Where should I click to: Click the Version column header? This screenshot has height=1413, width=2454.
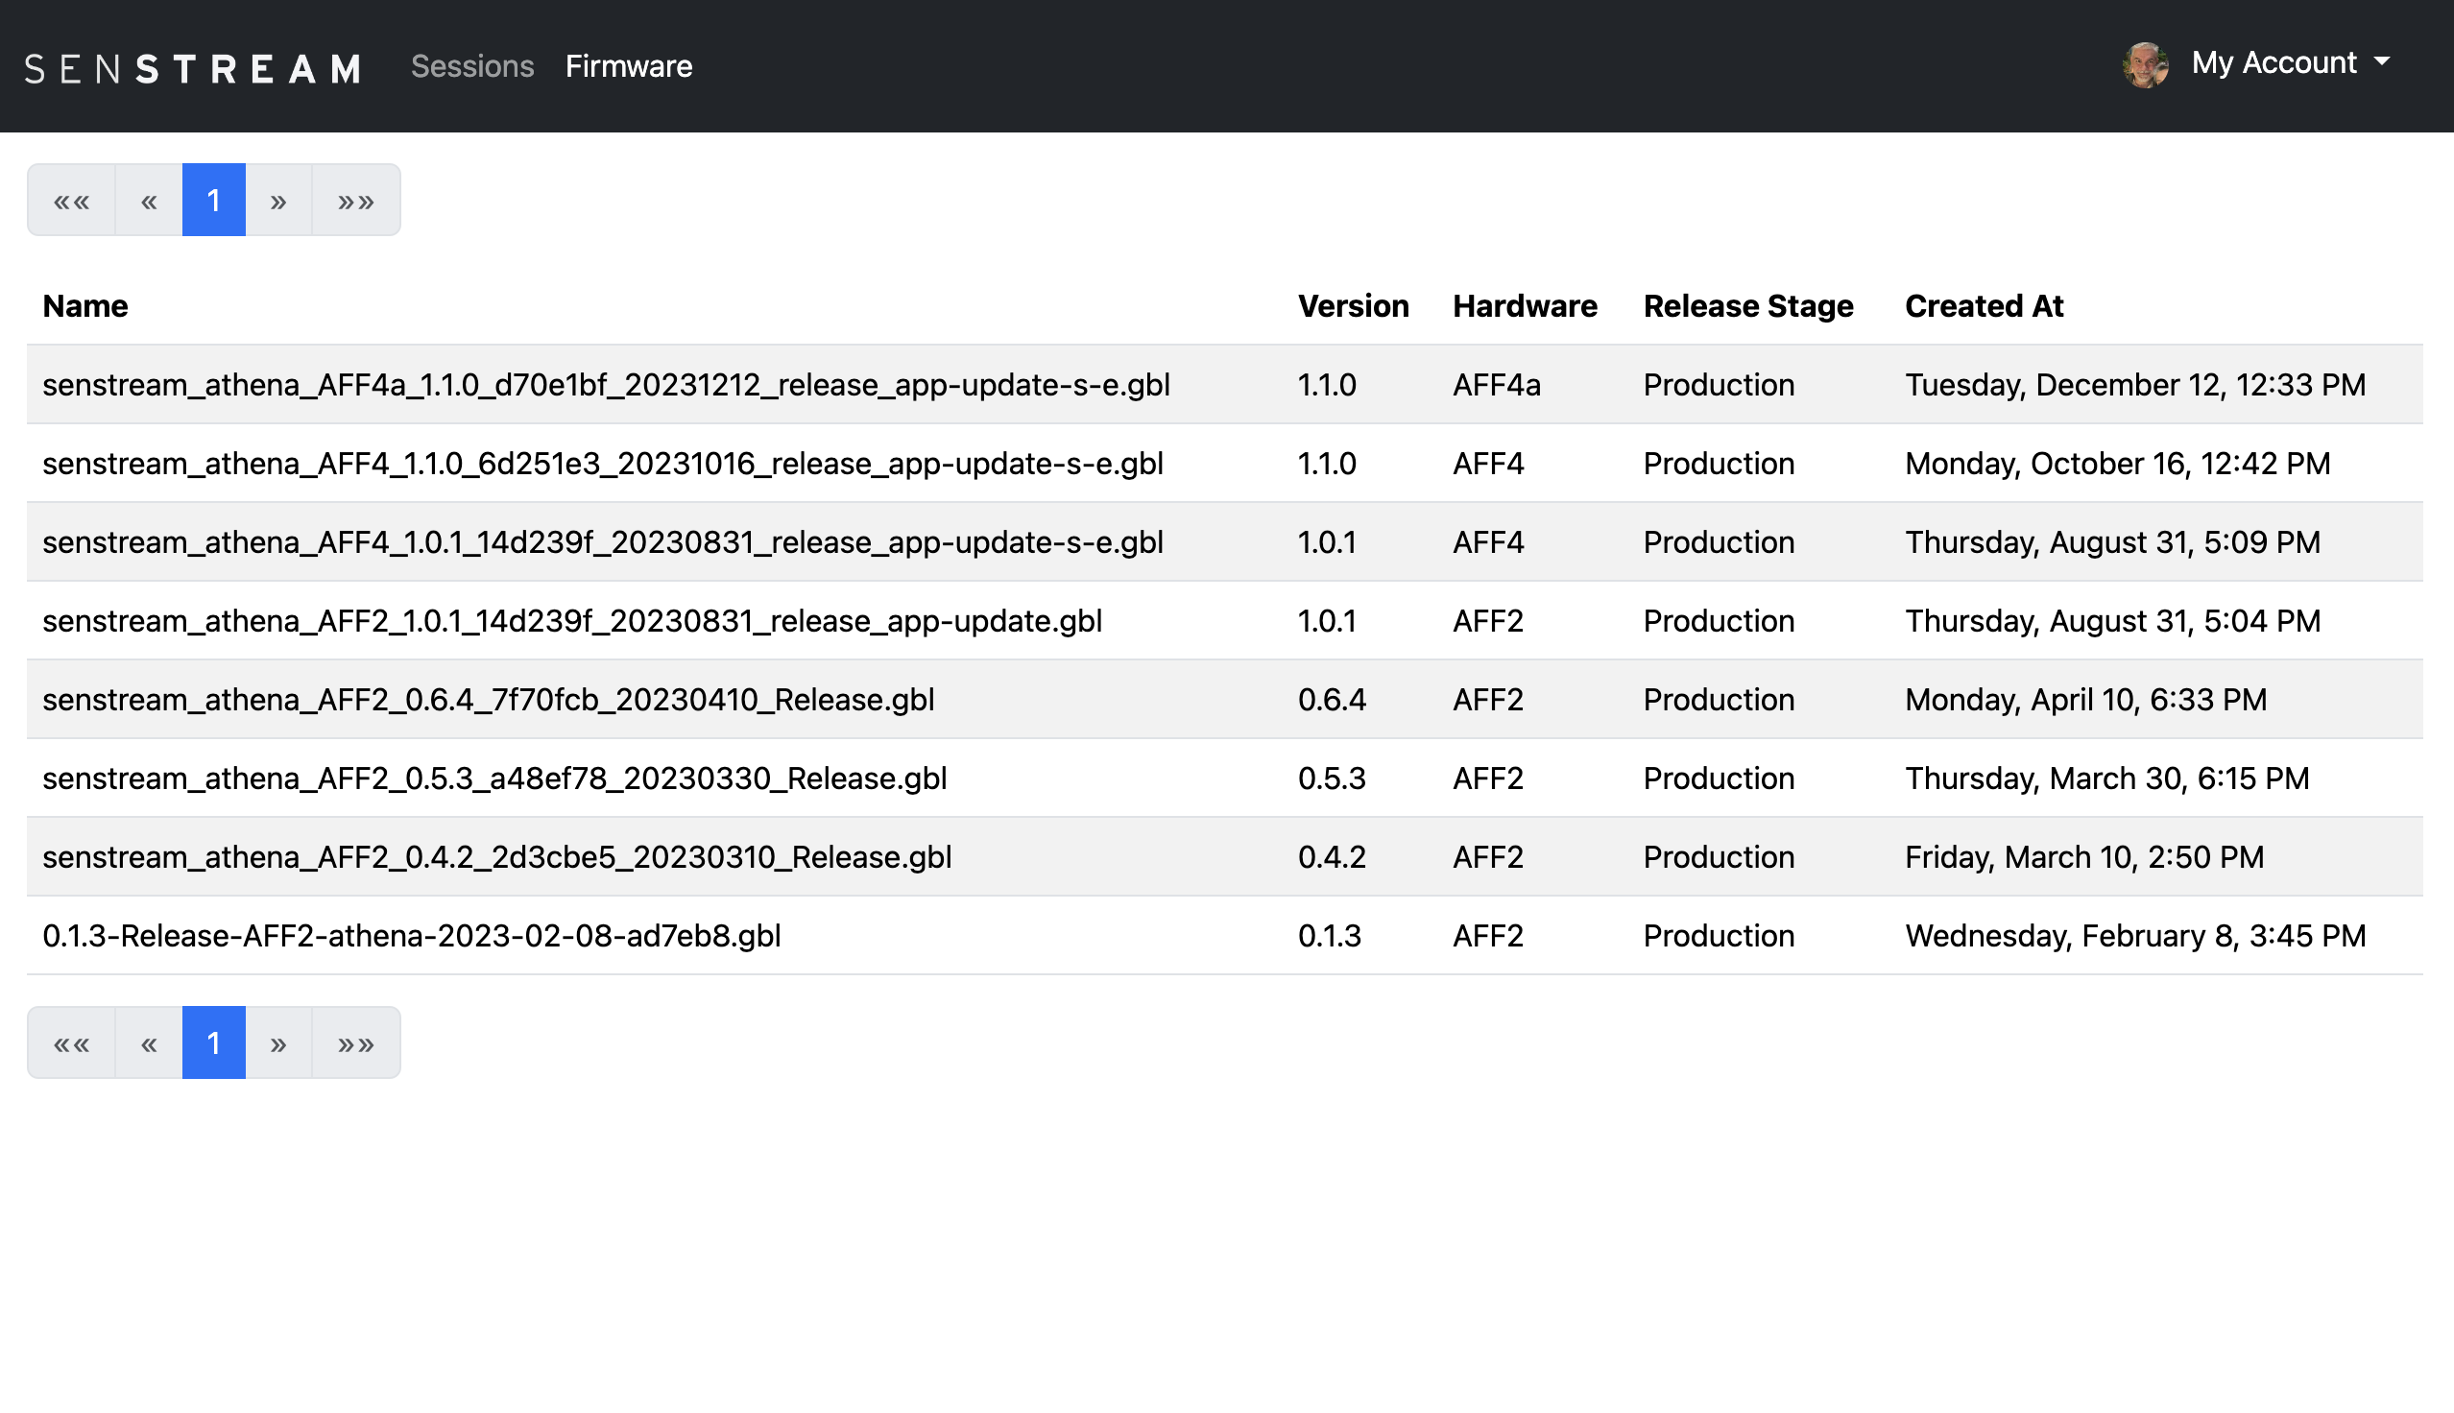point(1353,306)
